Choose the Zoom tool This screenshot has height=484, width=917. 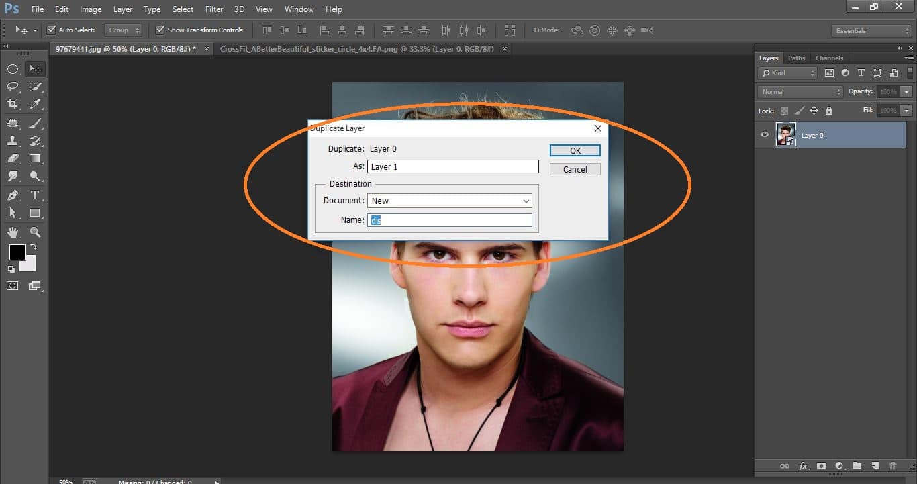(36, 232)
